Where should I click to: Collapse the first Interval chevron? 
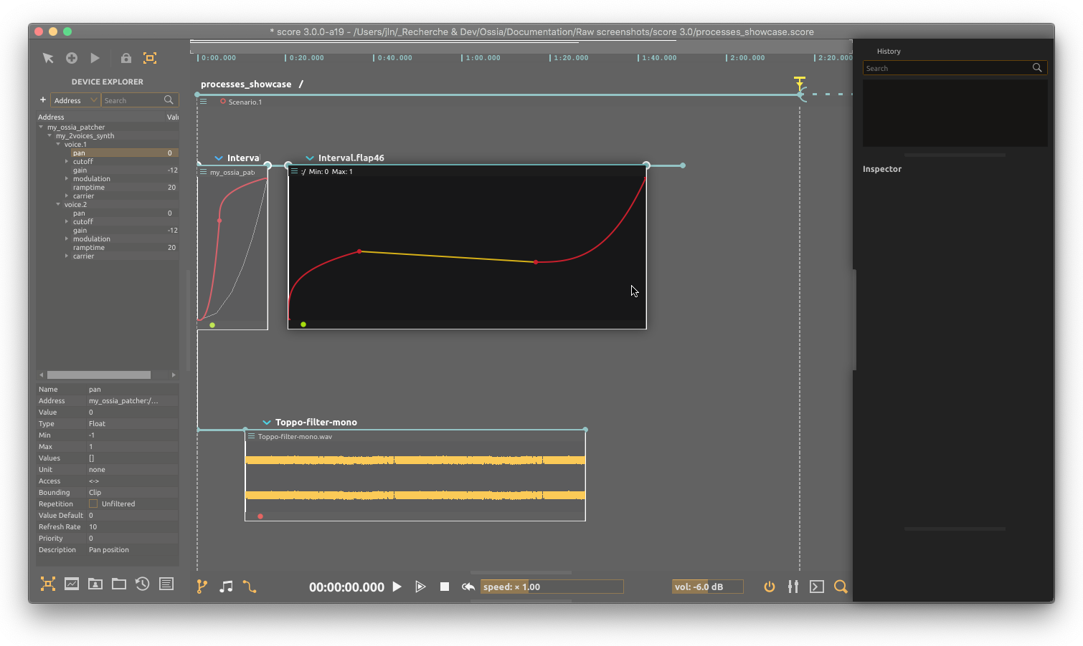219,158
